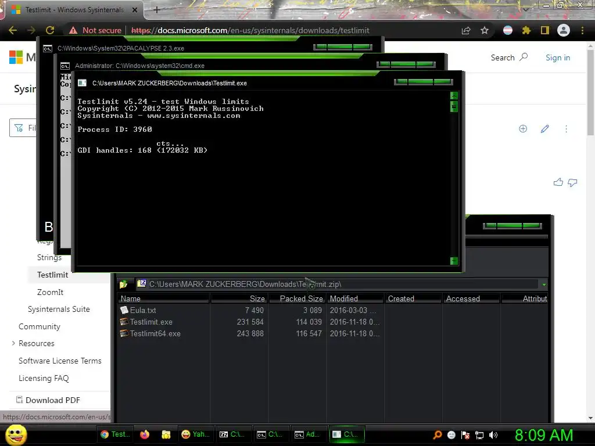Open Sysinternals Suite sidebar entry
The image size is (595, 446).
pyautogui.click(x=59, y=309)
